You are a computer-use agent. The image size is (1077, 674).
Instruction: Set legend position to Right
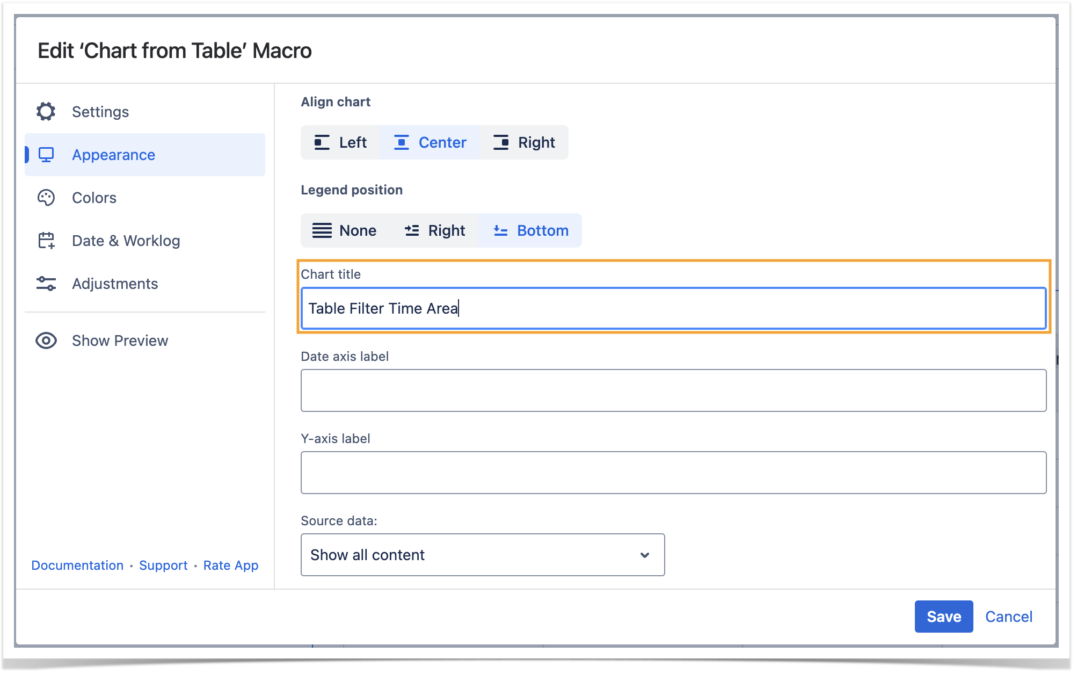tap(435, 230)
